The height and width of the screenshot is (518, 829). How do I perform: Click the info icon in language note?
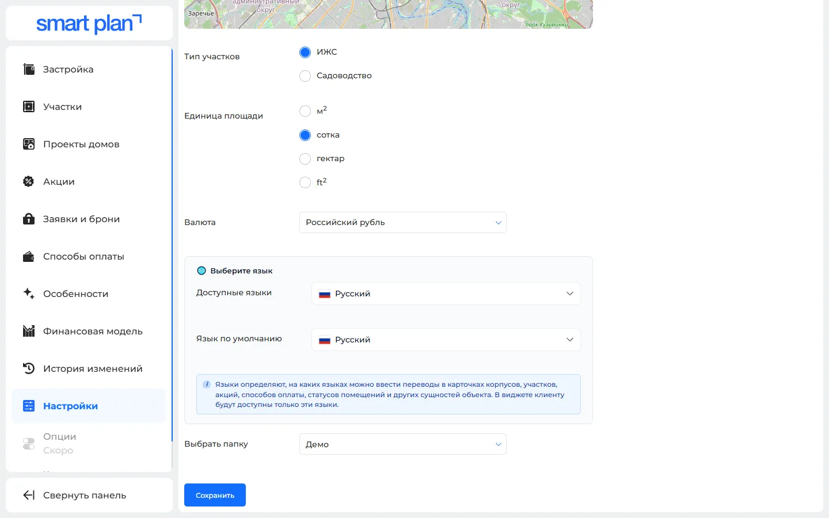207,384
